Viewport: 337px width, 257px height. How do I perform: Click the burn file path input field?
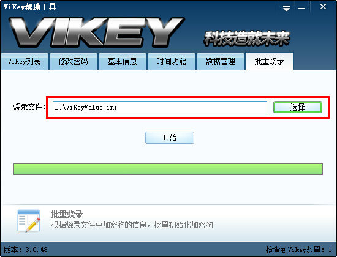(x=160, y=107)
